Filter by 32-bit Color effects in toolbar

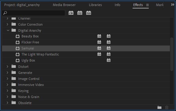click(x=80, y=13)
